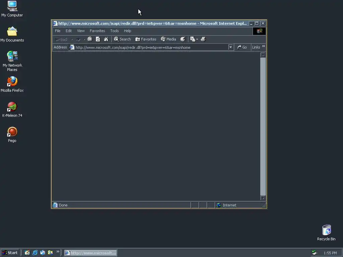Viewport: 343px width, 257px height.
Task: Open the Search pane
Action: (122, 39)
